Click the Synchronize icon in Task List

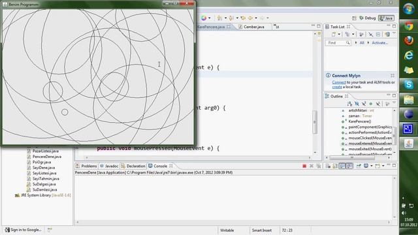387,35
